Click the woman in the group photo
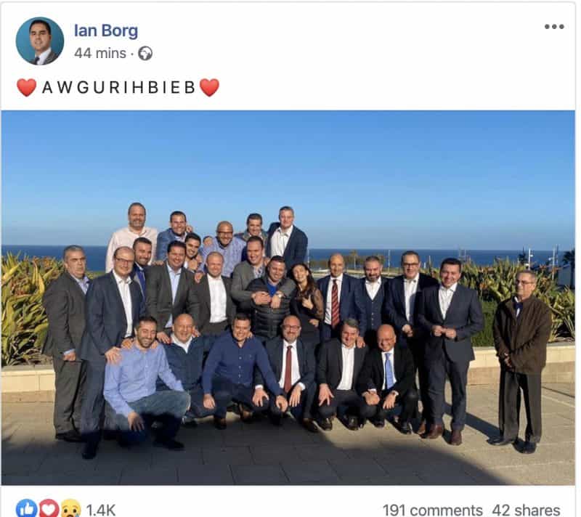This screenshot has height=517, width=581. pos(306,300)
